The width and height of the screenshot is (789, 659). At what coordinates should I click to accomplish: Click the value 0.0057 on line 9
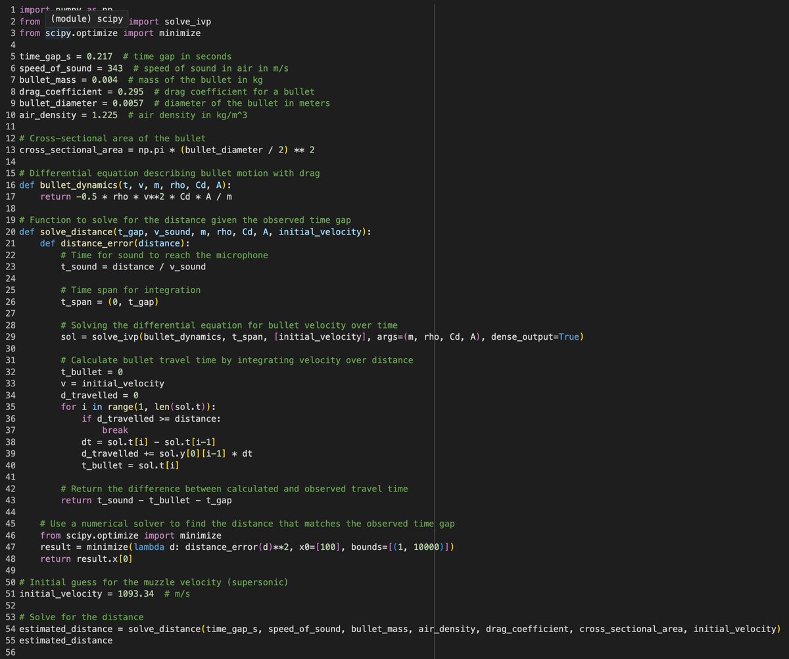[x=128, y=103]
